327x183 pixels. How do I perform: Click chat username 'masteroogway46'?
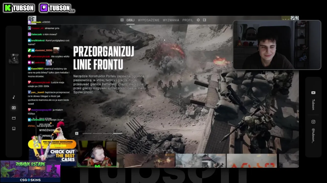42,110
